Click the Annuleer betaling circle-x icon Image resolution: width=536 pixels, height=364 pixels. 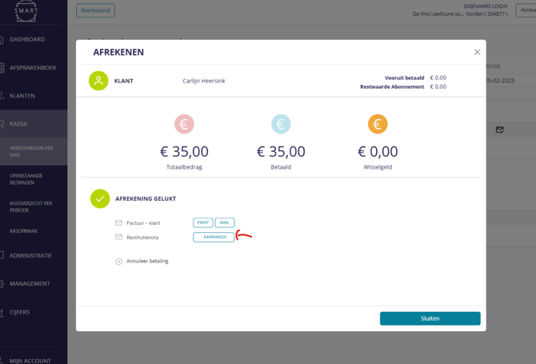pos(119,262)
